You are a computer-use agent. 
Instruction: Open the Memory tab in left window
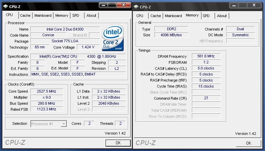point(62,15)
